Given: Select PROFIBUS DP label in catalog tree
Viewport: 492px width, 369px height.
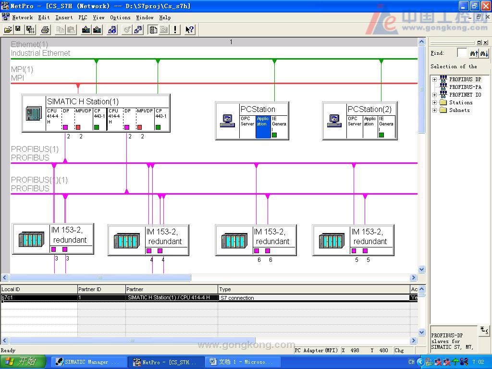Looking at the screenshot, I should point(465,79).
